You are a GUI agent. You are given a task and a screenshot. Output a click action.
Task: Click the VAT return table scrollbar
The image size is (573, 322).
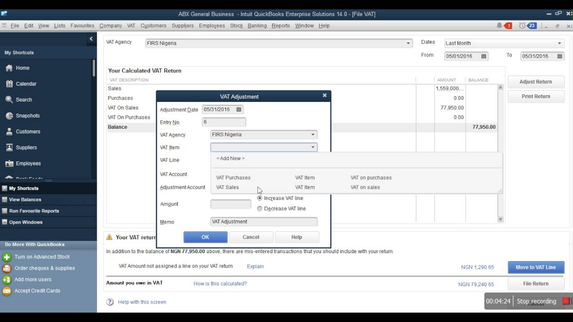coord(500,153)
